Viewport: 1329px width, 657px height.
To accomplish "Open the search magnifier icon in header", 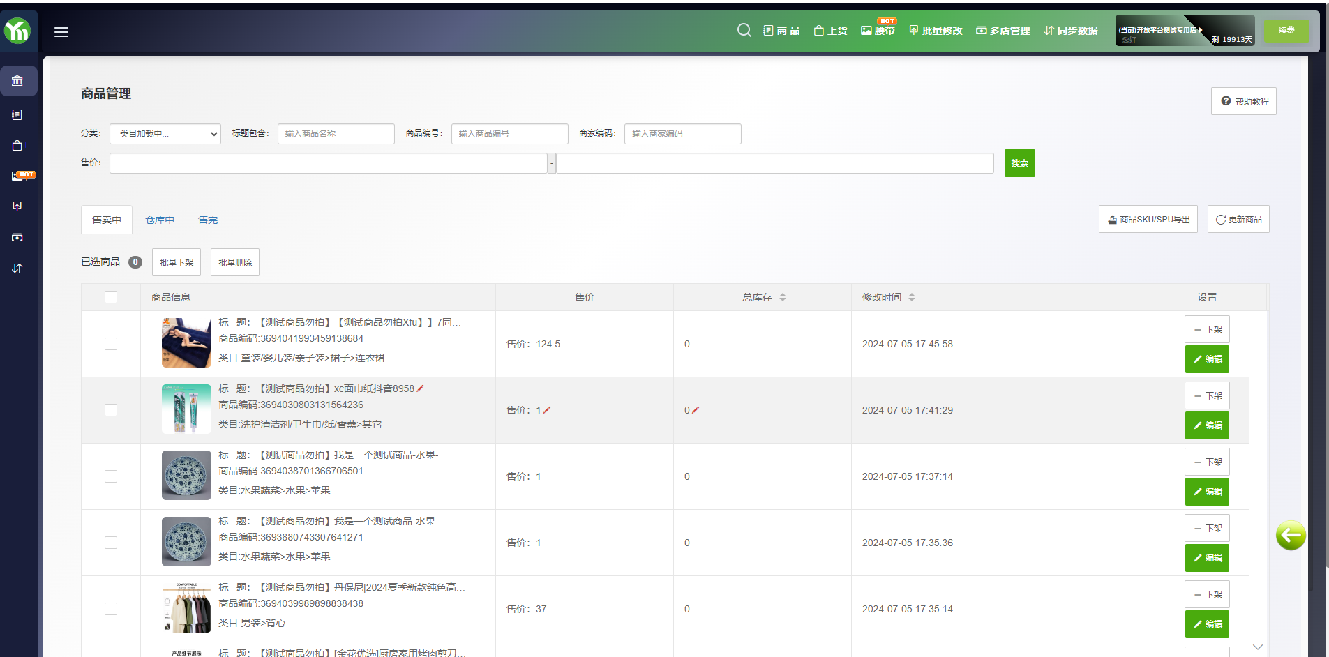I will click(x=744, y=30).
